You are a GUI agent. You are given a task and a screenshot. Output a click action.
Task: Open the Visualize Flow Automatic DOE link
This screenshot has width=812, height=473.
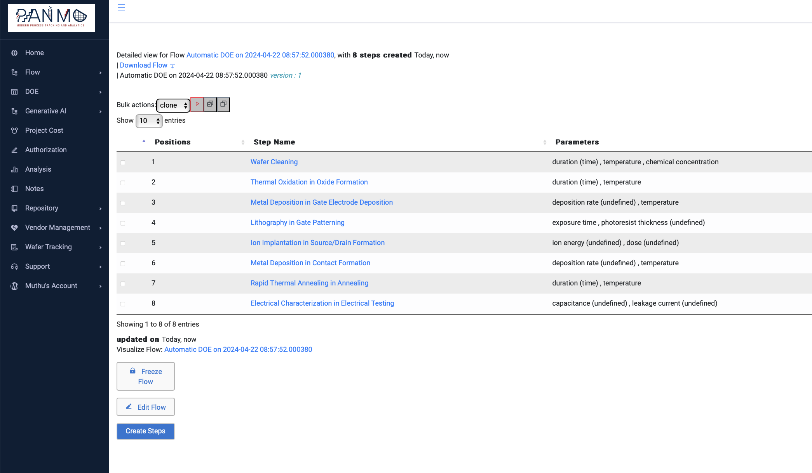coord(238,350)
